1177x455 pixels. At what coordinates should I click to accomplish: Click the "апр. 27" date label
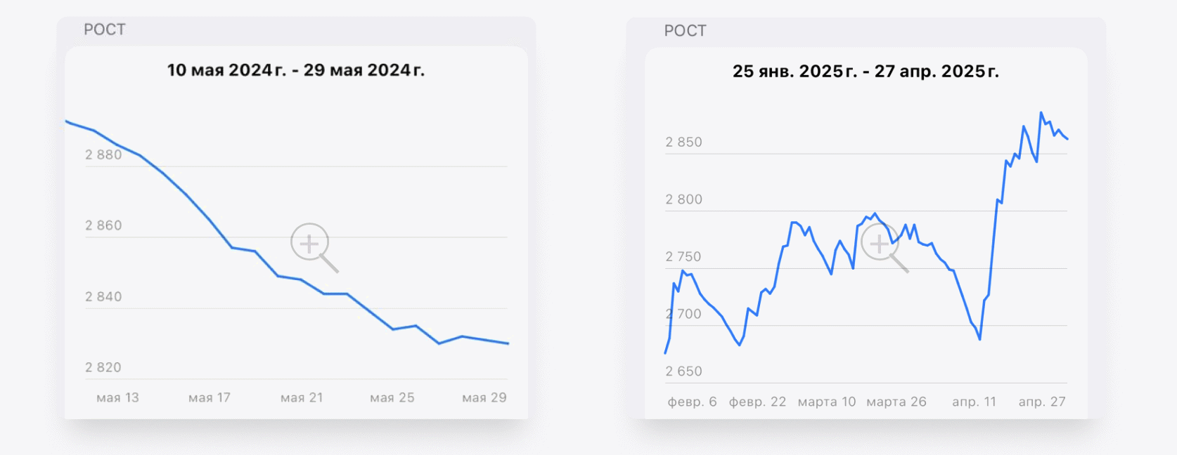(1042, 402)
